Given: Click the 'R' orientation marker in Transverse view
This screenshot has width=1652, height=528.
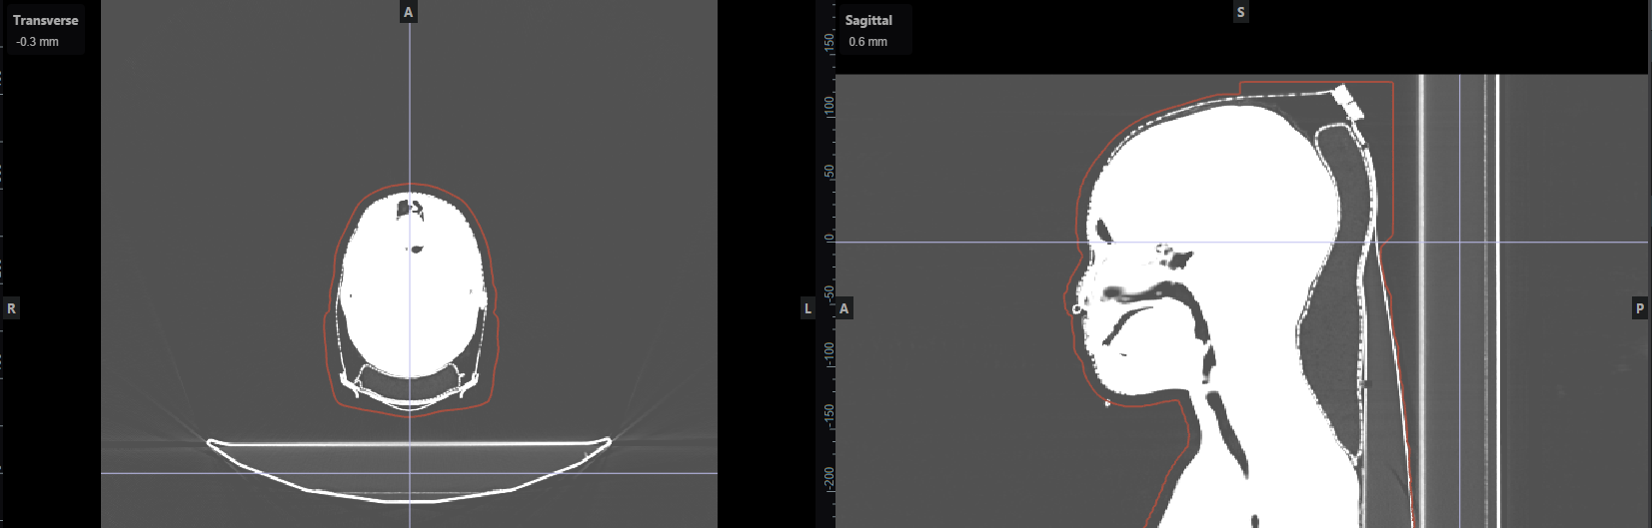Looking at the screenshot, I should (12, 308).
